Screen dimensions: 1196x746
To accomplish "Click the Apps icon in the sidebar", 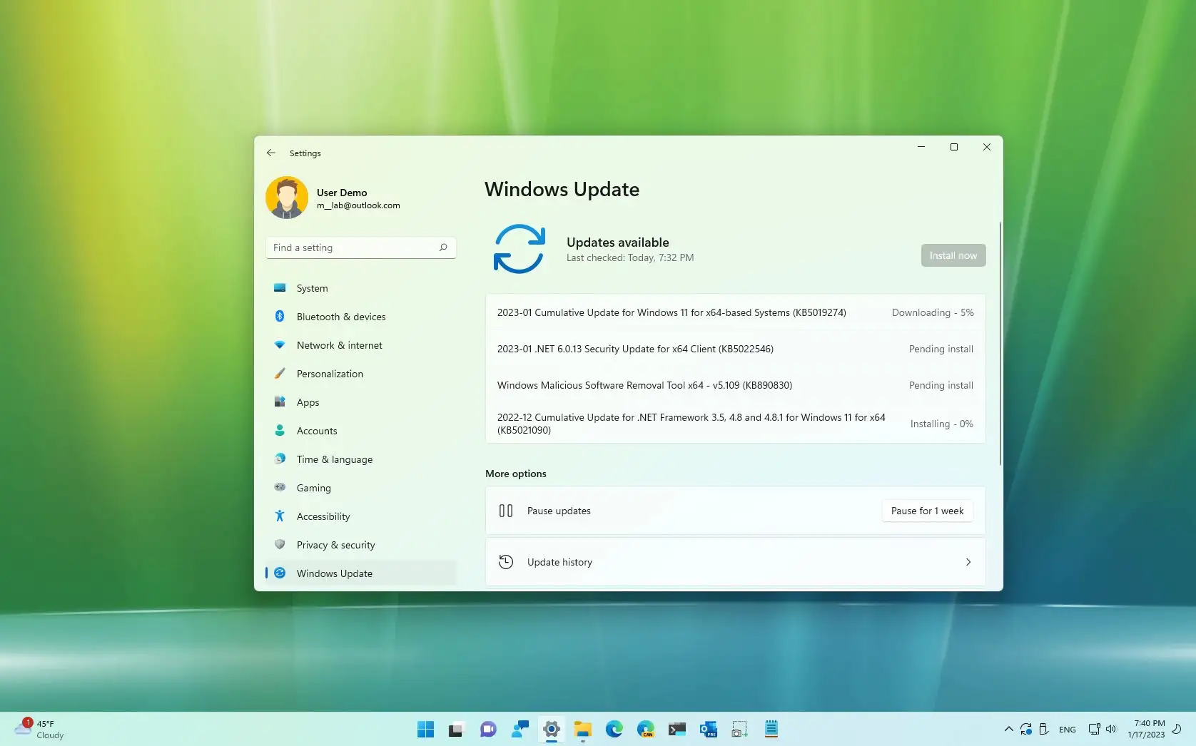I will tap(280, 402).
